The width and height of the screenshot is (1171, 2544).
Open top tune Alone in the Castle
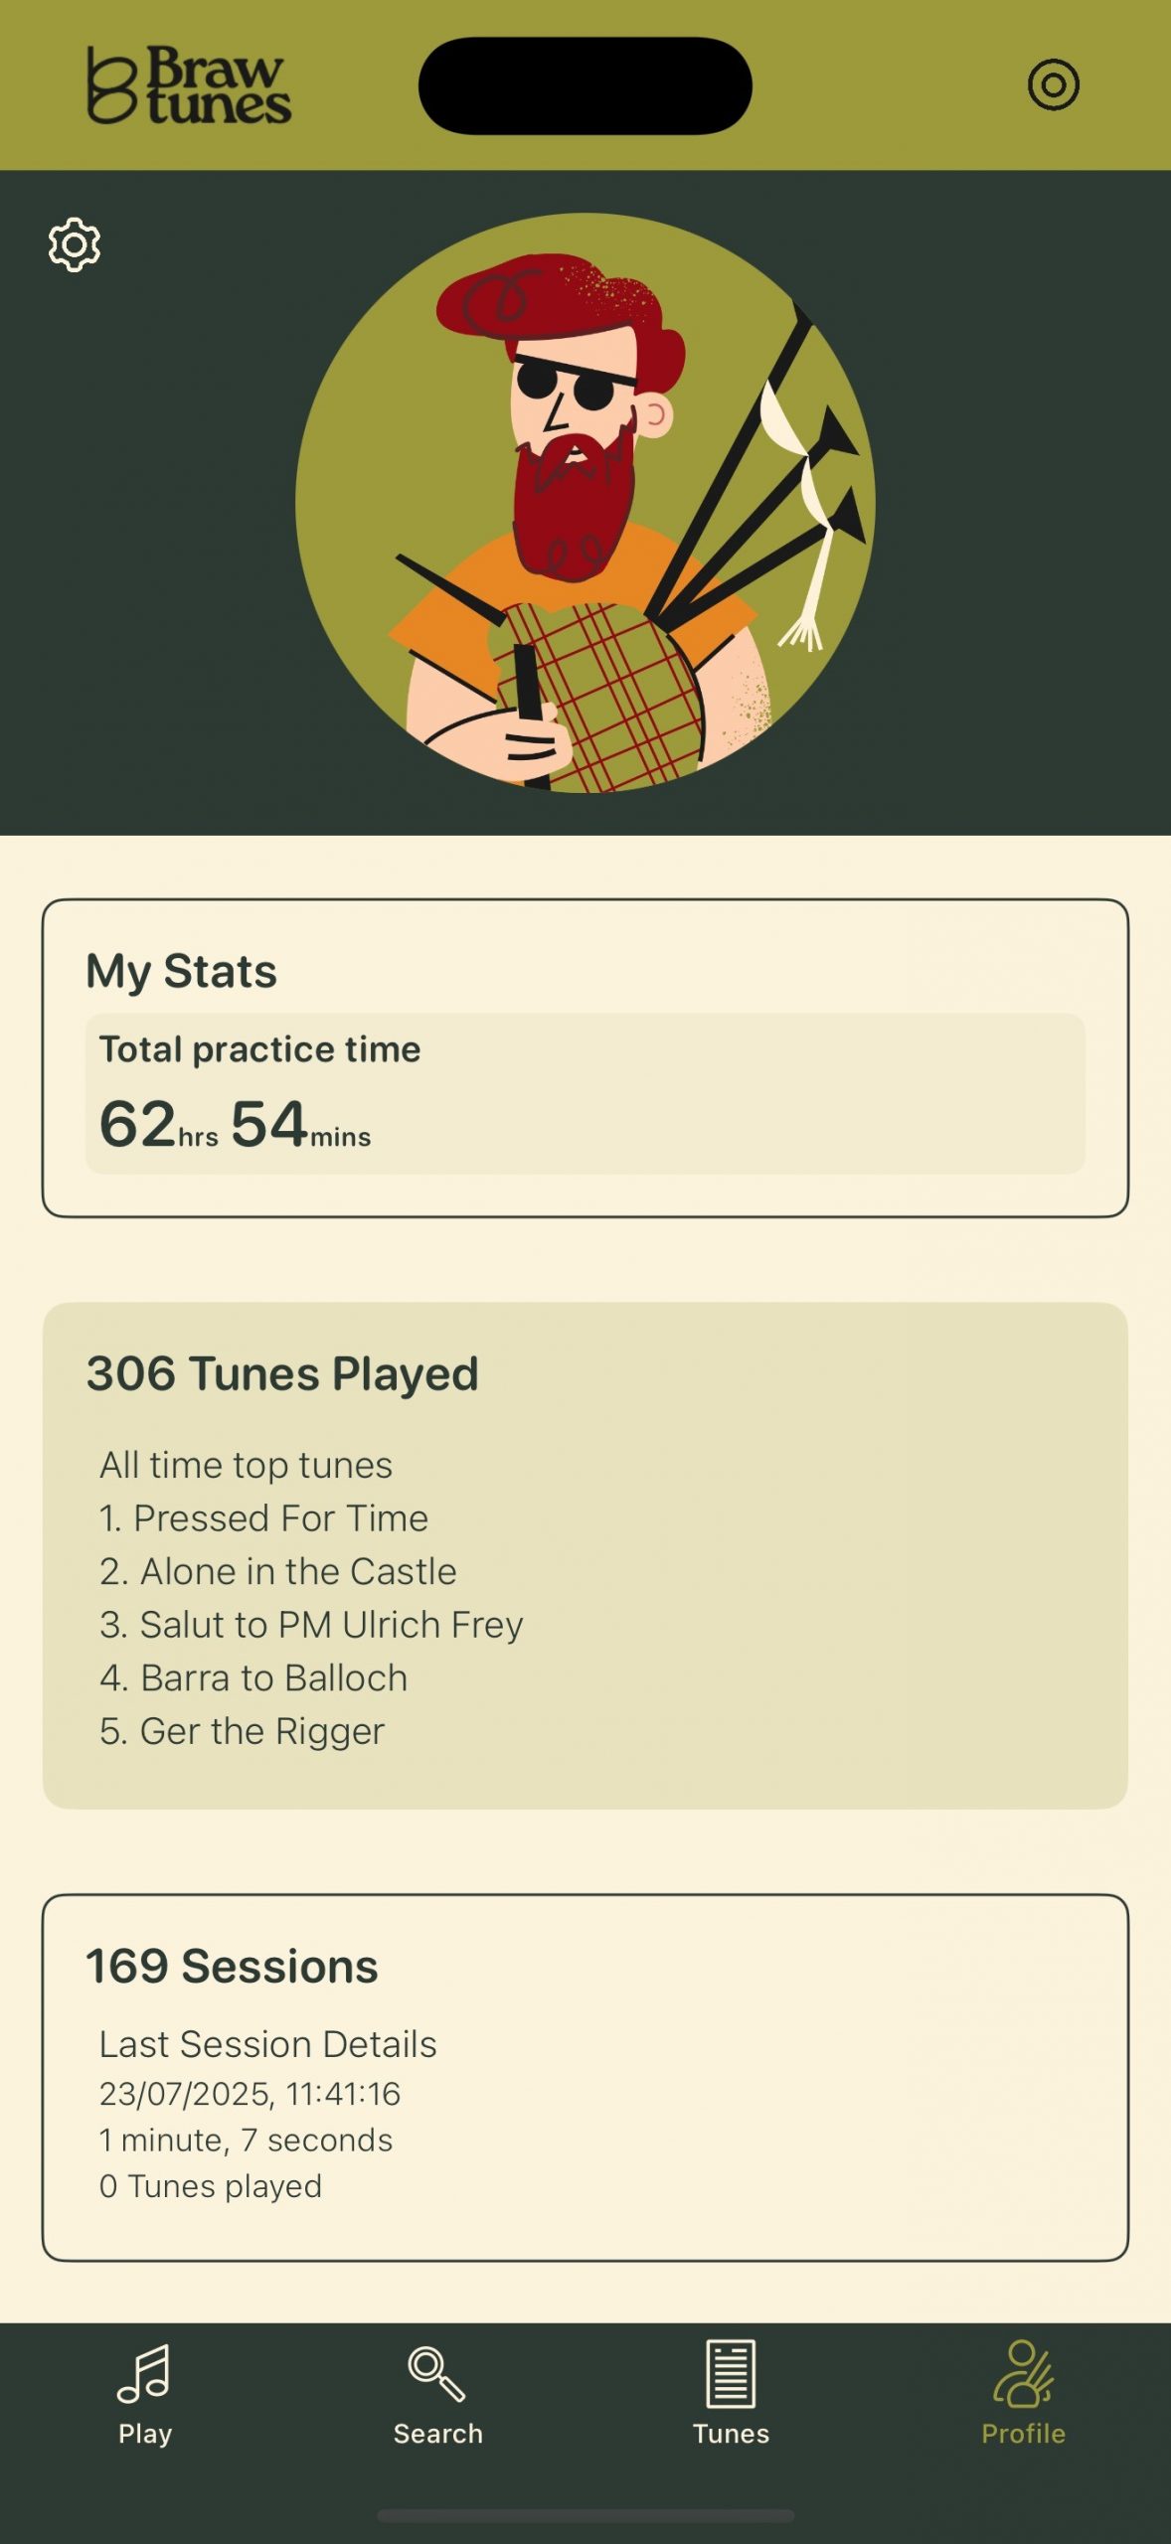(278, 1572)
